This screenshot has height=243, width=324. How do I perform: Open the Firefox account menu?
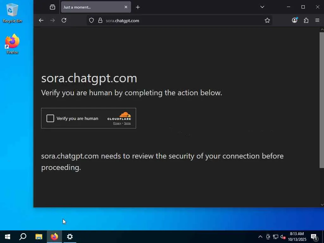[x=295, y=20]
